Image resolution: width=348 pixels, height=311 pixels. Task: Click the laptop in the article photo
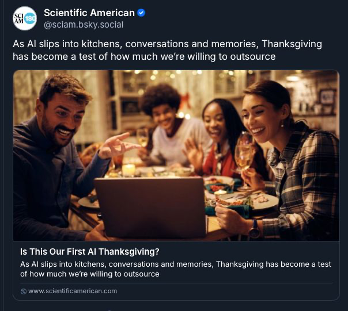pos(149,207)
